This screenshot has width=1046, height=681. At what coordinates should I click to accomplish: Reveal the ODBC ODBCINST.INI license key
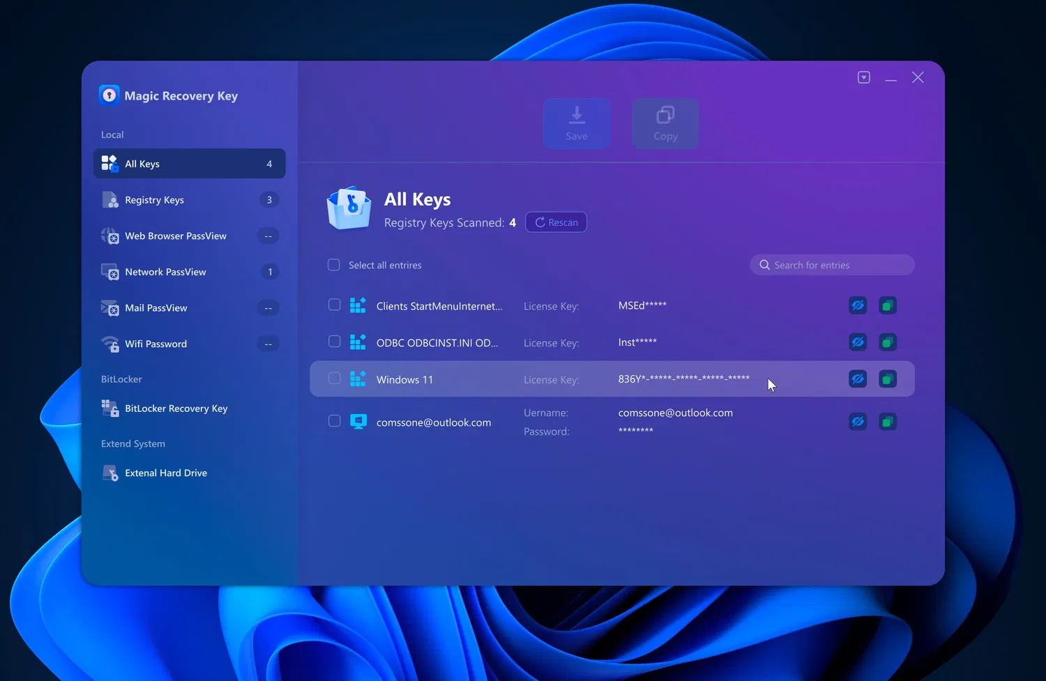coord(858,342)
